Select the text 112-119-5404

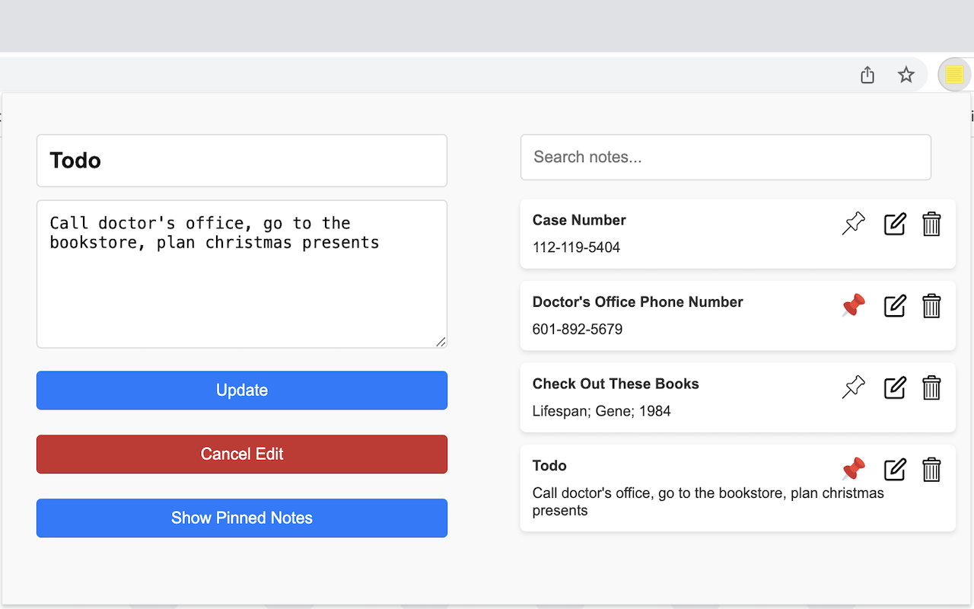pyautogui.click(x=576, y=247)
